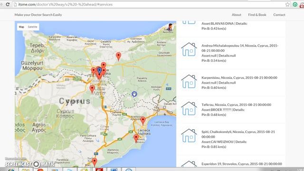Click 'Asset:BROER ?????? | Details:' text
Screen dimensions: 304x171
223,110
